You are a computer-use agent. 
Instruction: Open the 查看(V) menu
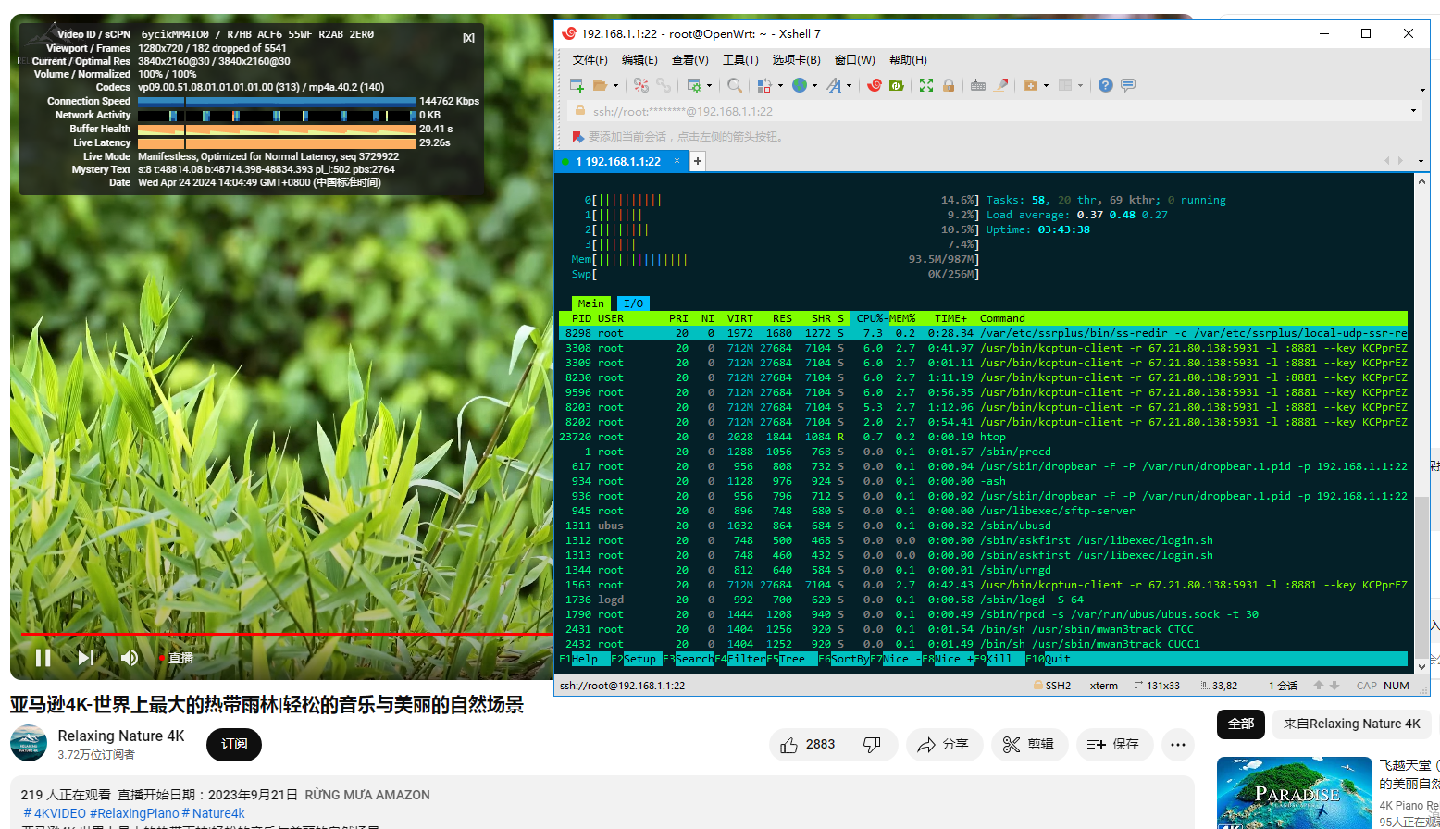click(689, 60)
